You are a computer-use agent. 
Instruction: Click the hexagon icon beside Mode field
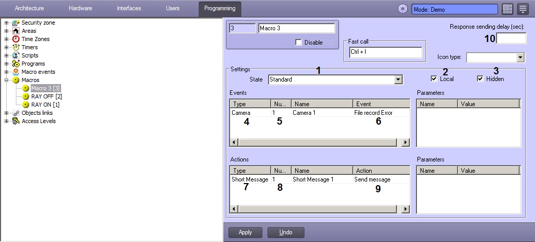coord(403,9)
